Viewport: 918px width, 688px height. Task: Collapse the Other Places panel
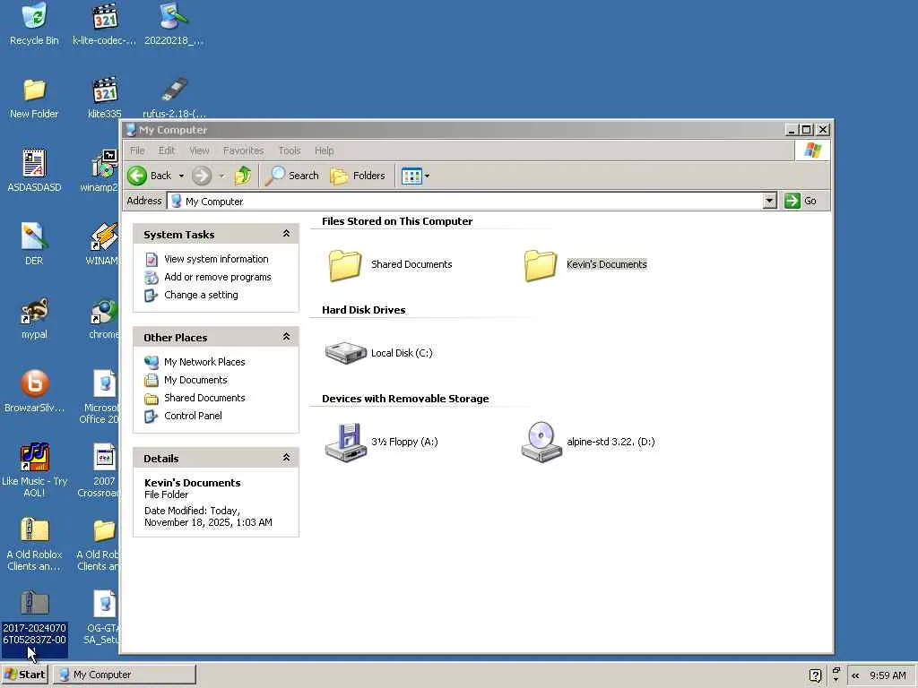tap(286, 337)
